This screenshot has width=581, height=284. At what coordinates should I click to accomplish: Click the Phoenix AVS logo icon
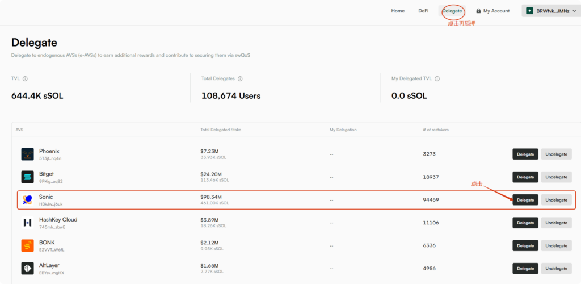tap(27, 154)
